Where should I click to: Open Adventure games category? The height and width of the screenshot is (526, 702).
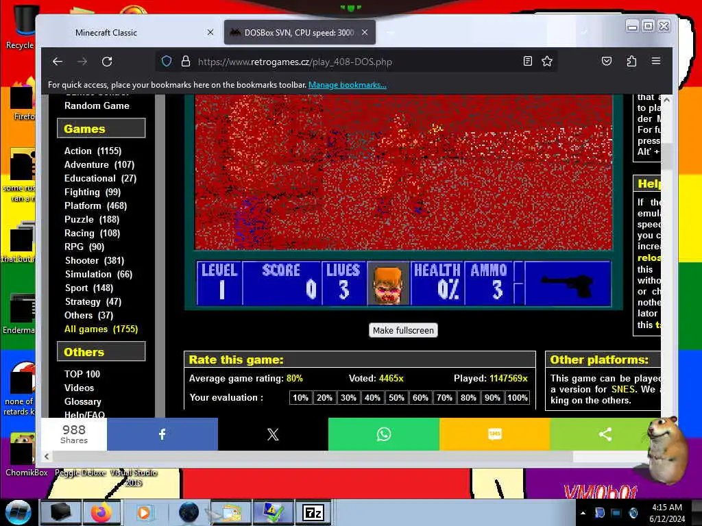pyautogui.click(x=99, y=164)
